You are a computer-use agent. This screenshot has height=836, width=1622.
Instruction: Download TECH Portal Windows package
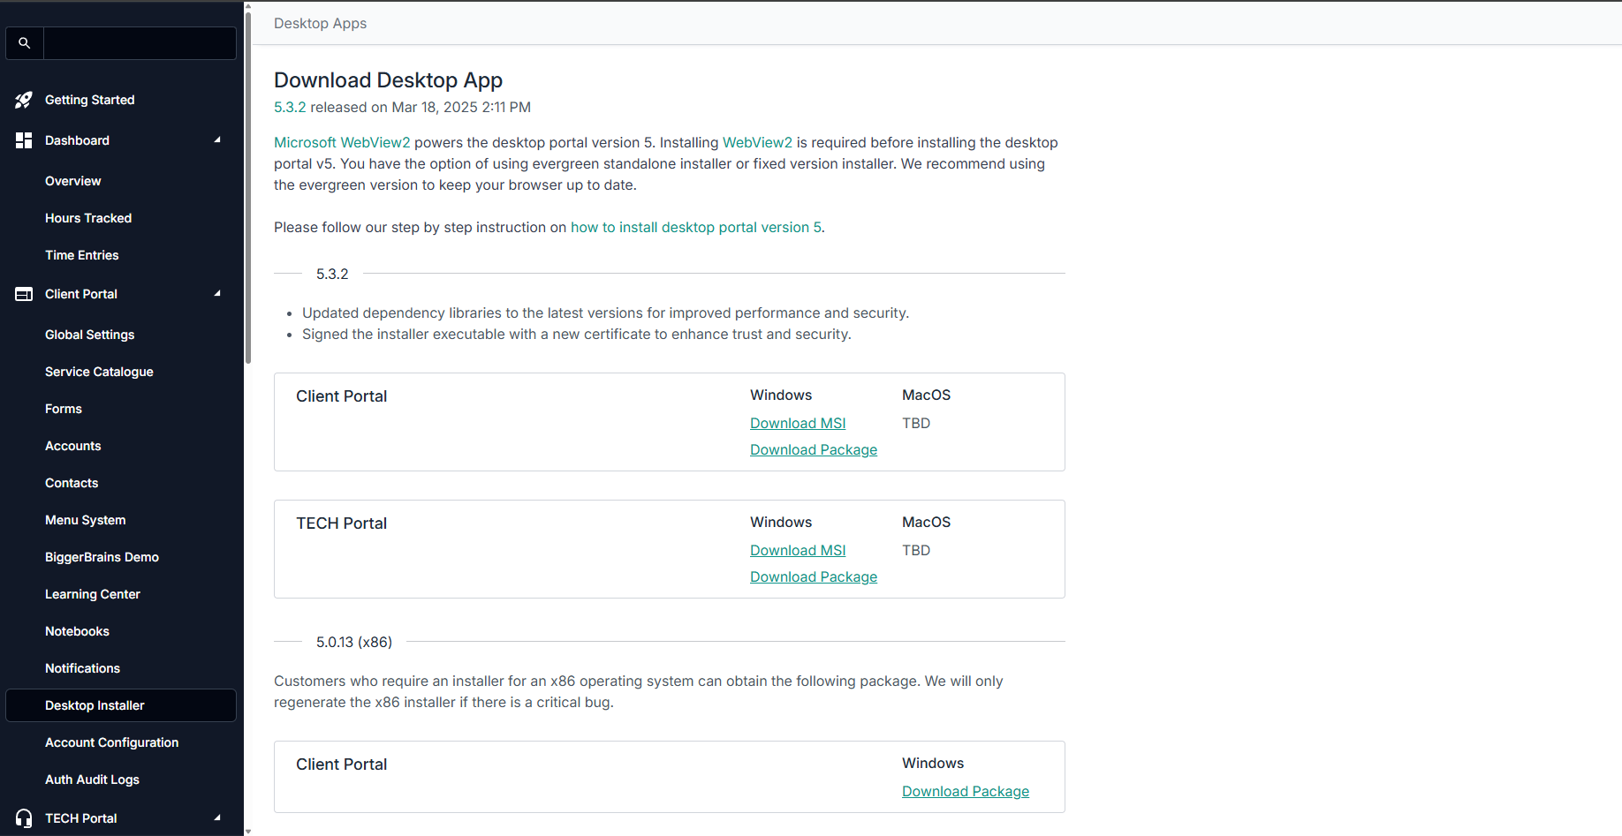click(x=814, y=577)
